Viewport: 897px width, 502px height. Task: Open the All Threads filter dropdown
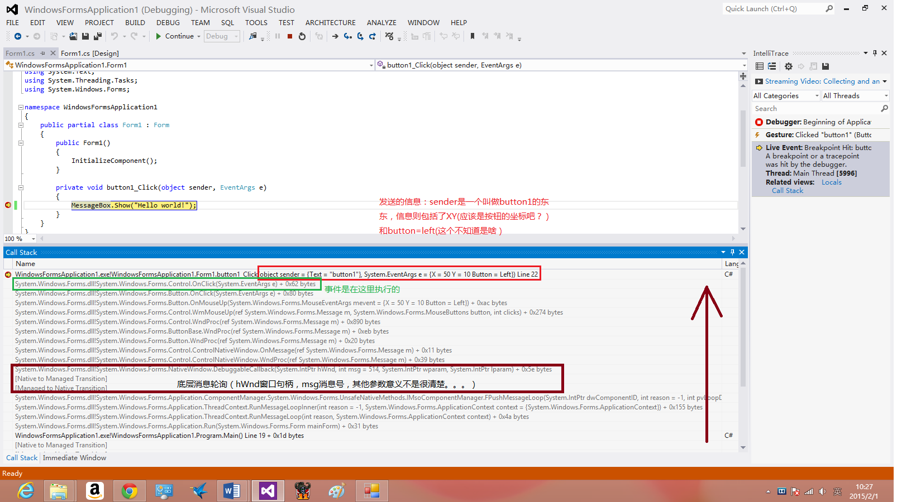click(856, 96)
